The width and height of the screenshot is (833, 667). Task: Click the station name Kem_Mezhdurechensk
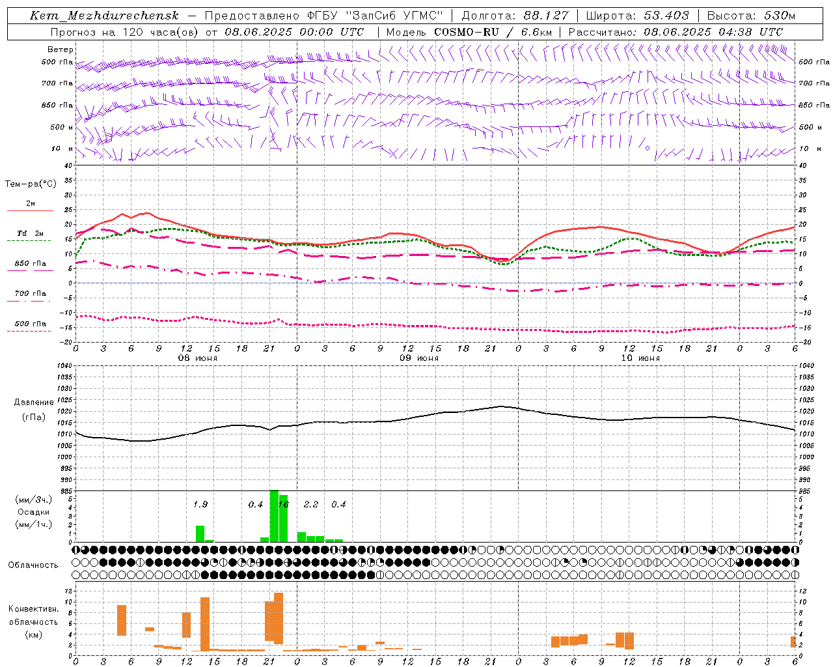pos(104,16)
